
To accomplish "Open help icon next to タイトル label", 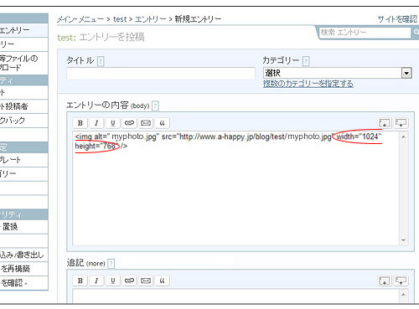I will (101, 61).
